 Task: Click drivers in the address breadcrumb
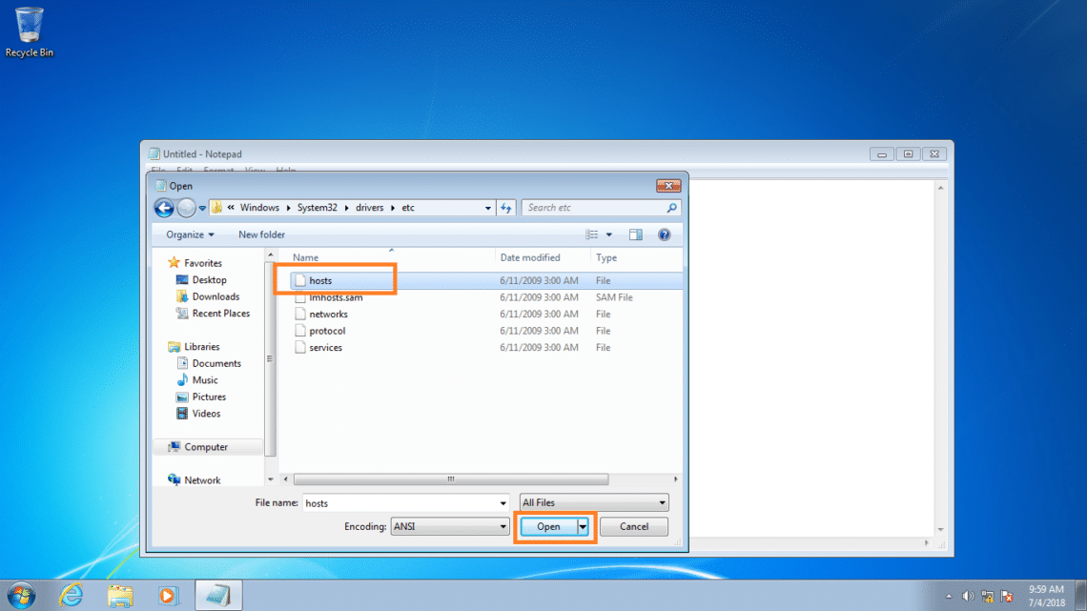[x=370, y=208]
